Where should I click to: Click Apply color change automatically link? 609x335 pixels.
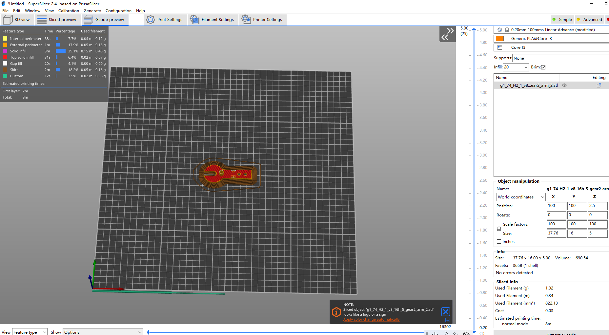371,320
